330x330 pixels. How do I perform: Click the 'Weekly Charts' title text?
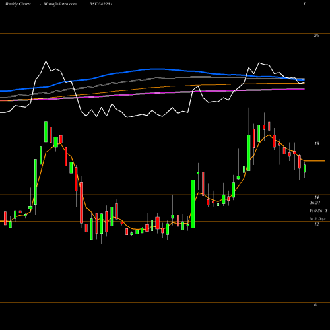pos(18,4)
